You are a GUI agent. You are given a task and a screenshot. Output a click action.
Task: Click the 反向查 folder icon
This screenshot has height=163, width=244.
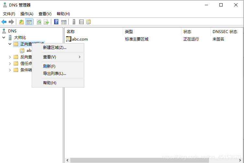[16, 57]
